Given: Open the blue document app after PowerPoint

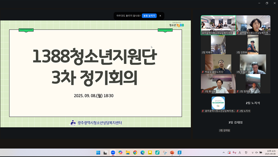Looking at the screenshot, I should click(179, 152).
